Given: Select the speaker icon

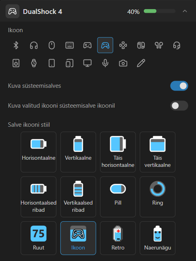Looking at the screenshot, I should pos(16,63).
